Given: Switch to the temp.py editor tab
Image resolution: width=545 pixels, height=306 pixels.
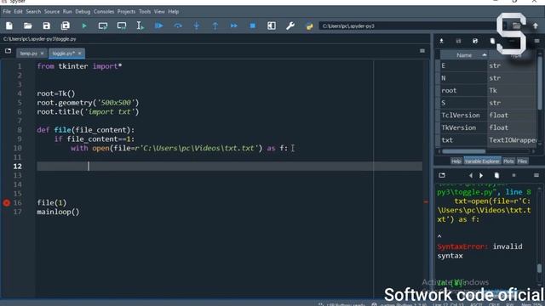Looking at the screenshot, I should (28, 54).
